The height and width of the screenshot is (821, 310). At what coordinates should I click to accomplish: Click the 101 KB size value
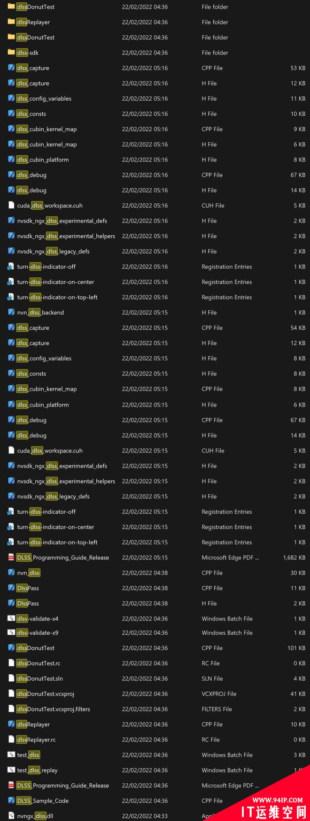point(296,648)
